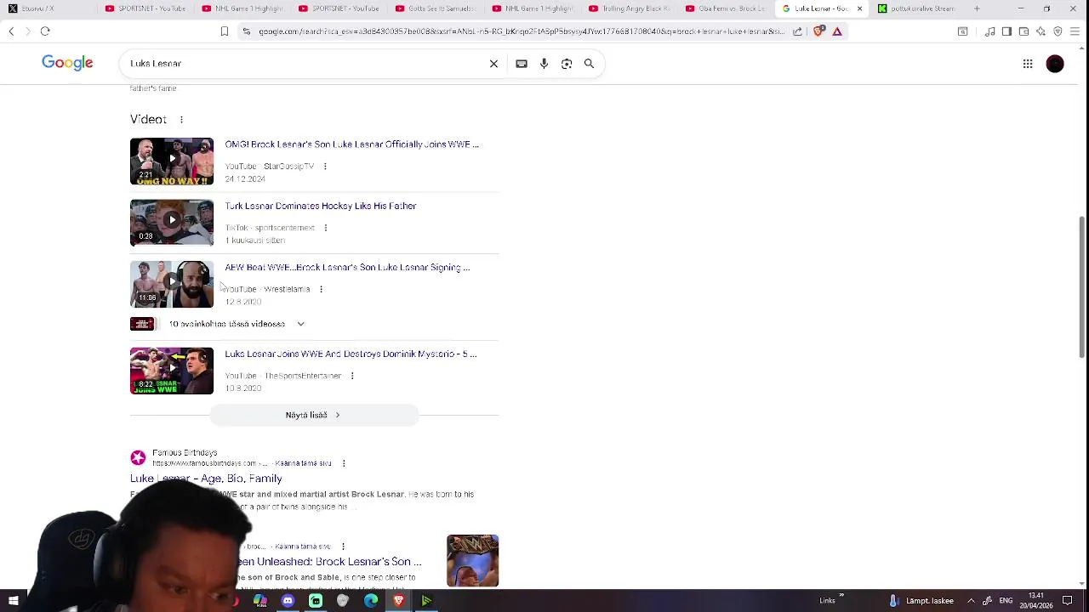Viewport: 1089px width, 612px height.
Task: Switch to the Gotta See It Samuelsson tab
Action: (435, 8)
